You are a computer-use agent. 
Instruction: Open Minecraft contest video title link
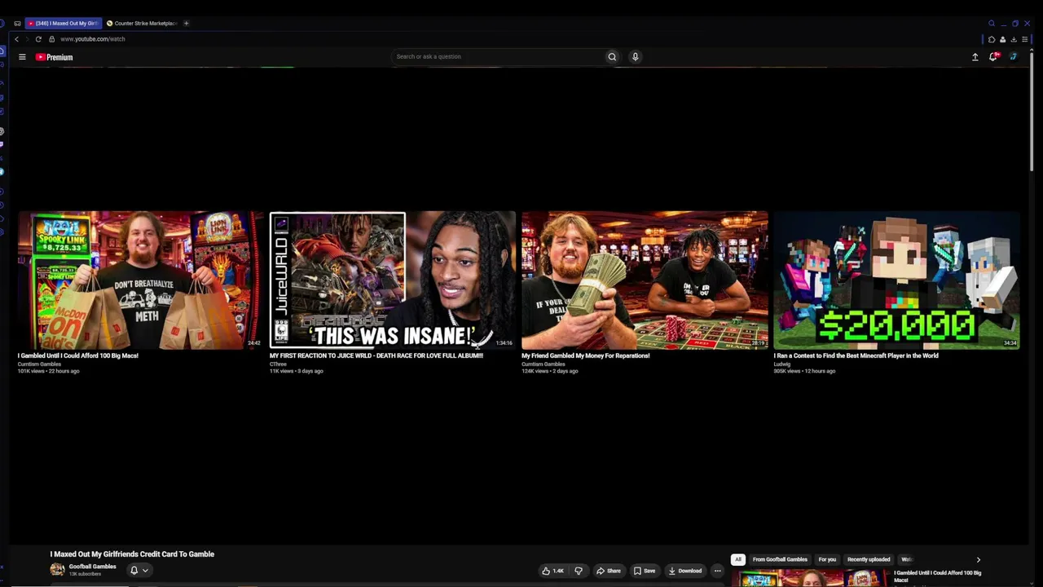point(856,355)
